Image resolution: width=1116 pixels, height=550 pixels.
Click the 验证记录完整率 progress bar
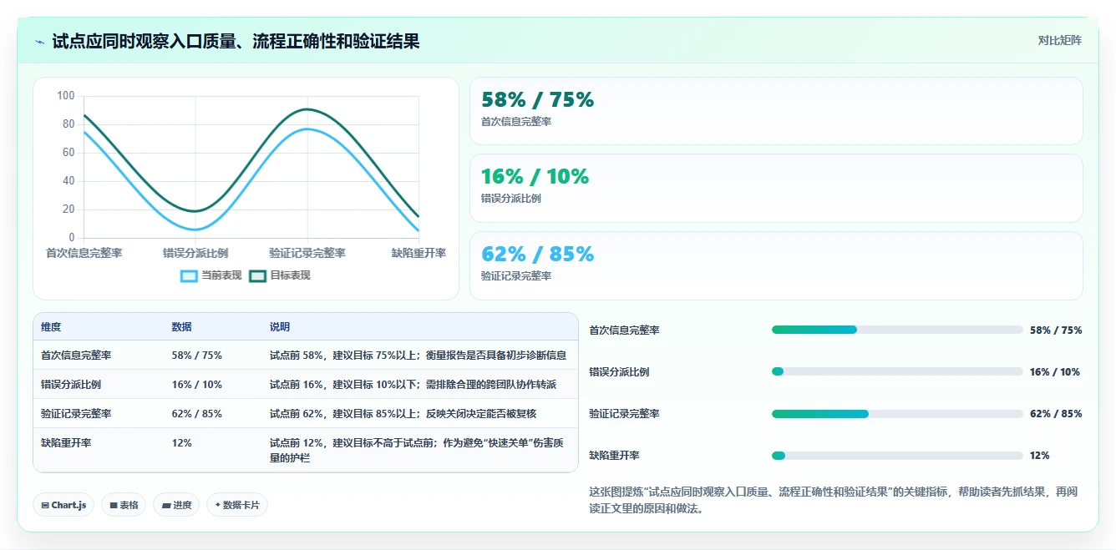(897, 414)
